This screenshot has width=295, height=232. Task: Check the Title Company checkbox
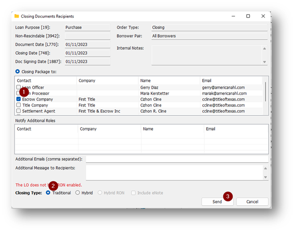click(18, 105)
